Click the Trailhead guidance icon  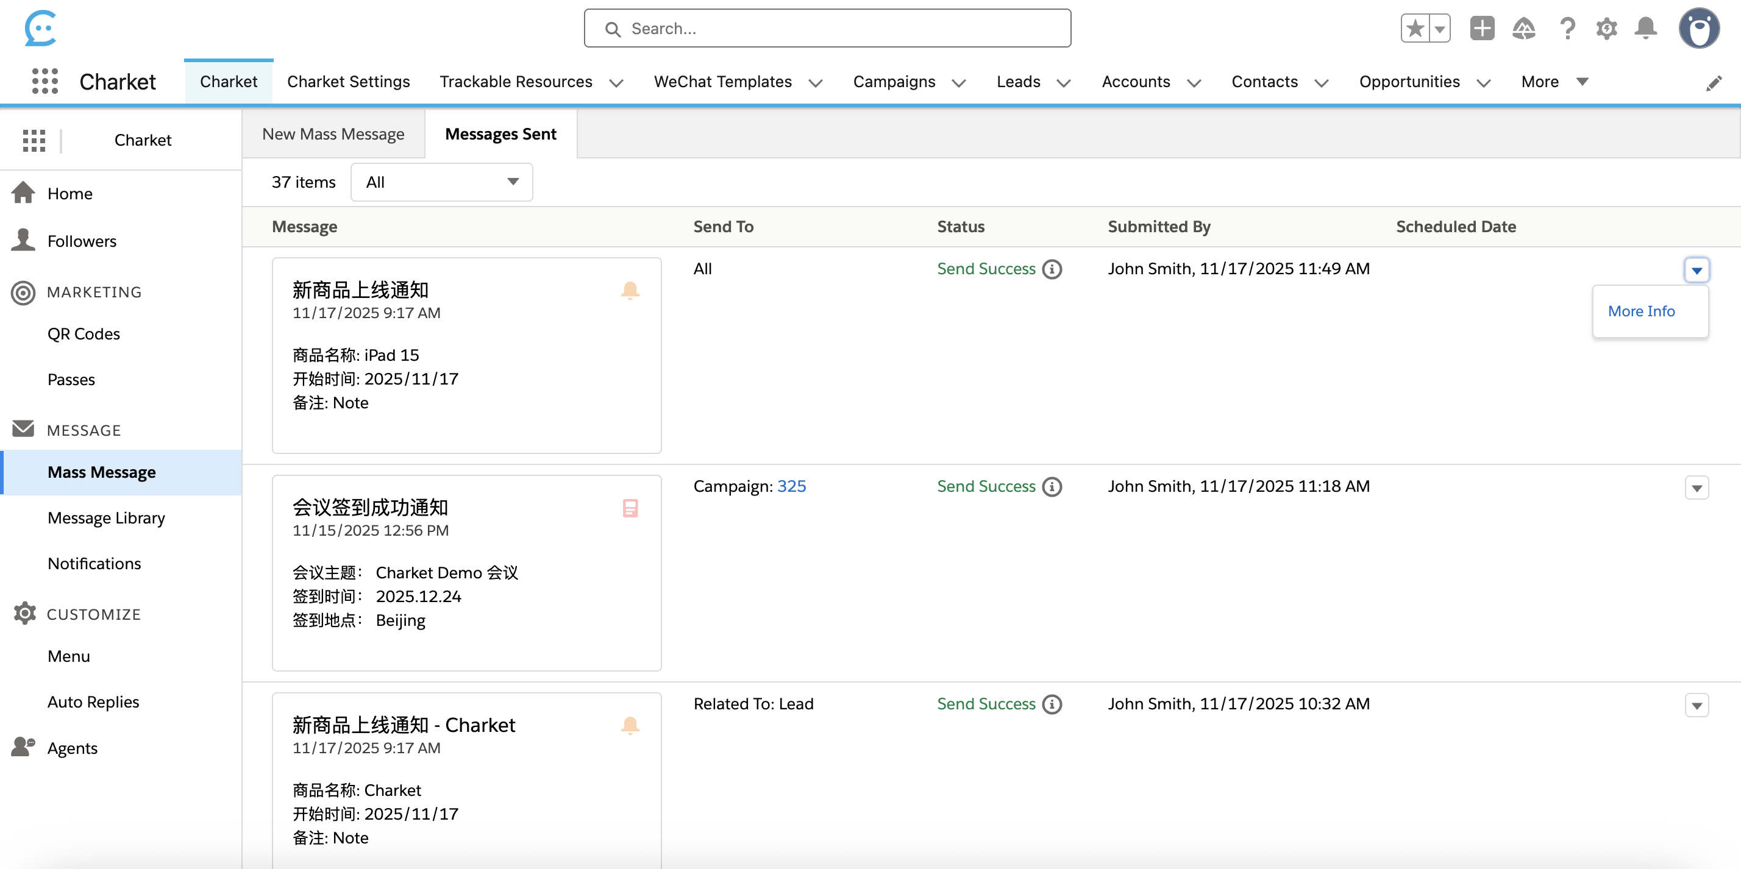[1523, 29]
